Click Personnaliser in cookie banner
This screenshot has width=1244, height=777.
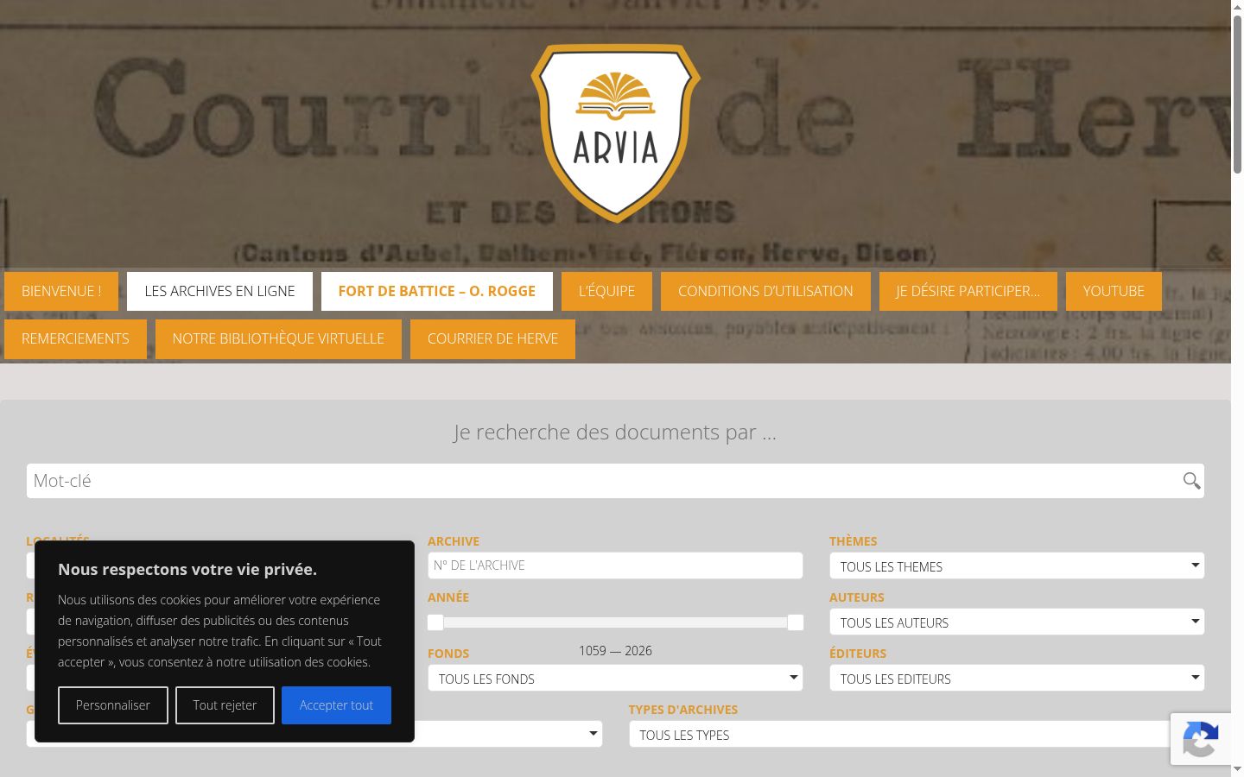click(113, 705)
